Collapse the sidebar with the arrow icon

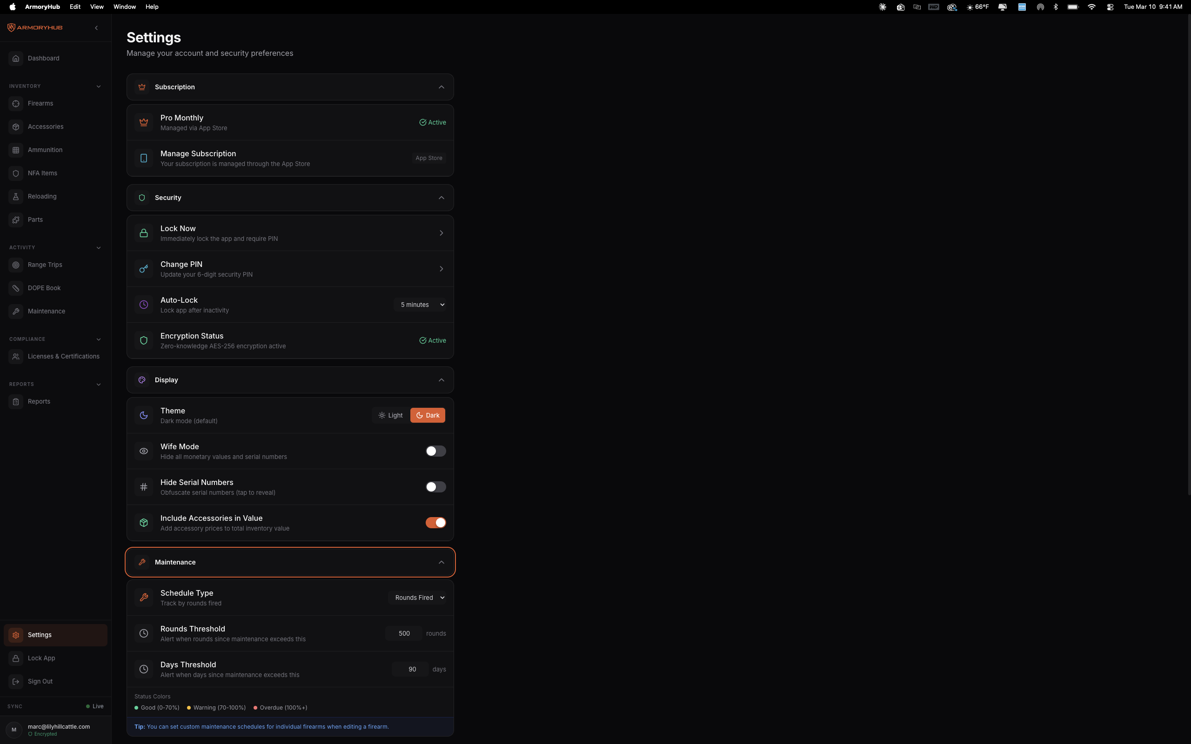(96, 27)
